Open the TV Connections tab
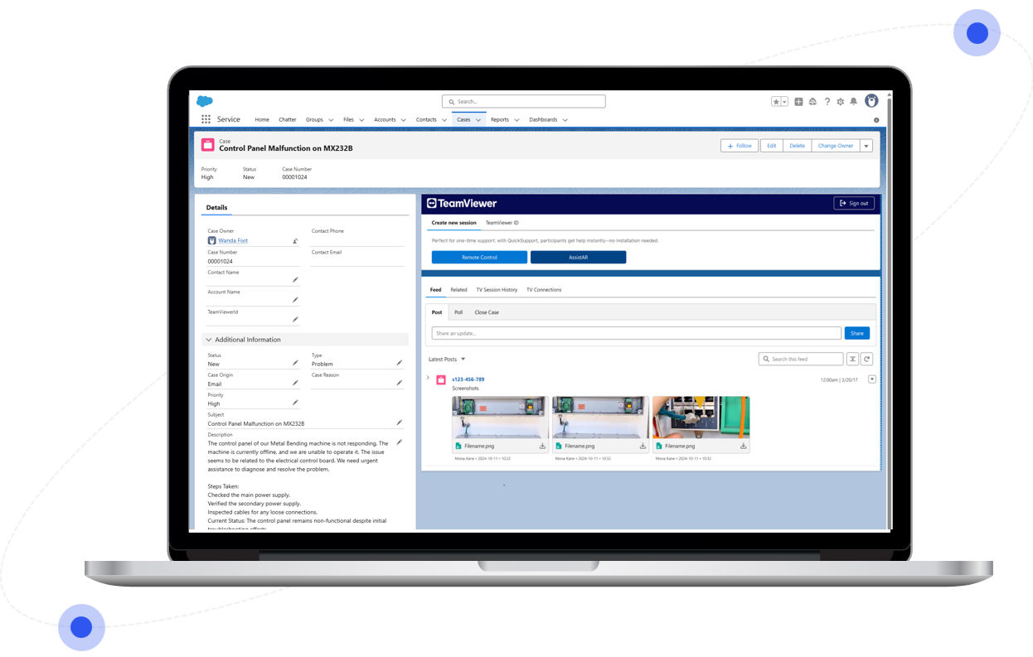 pos(544,290)
